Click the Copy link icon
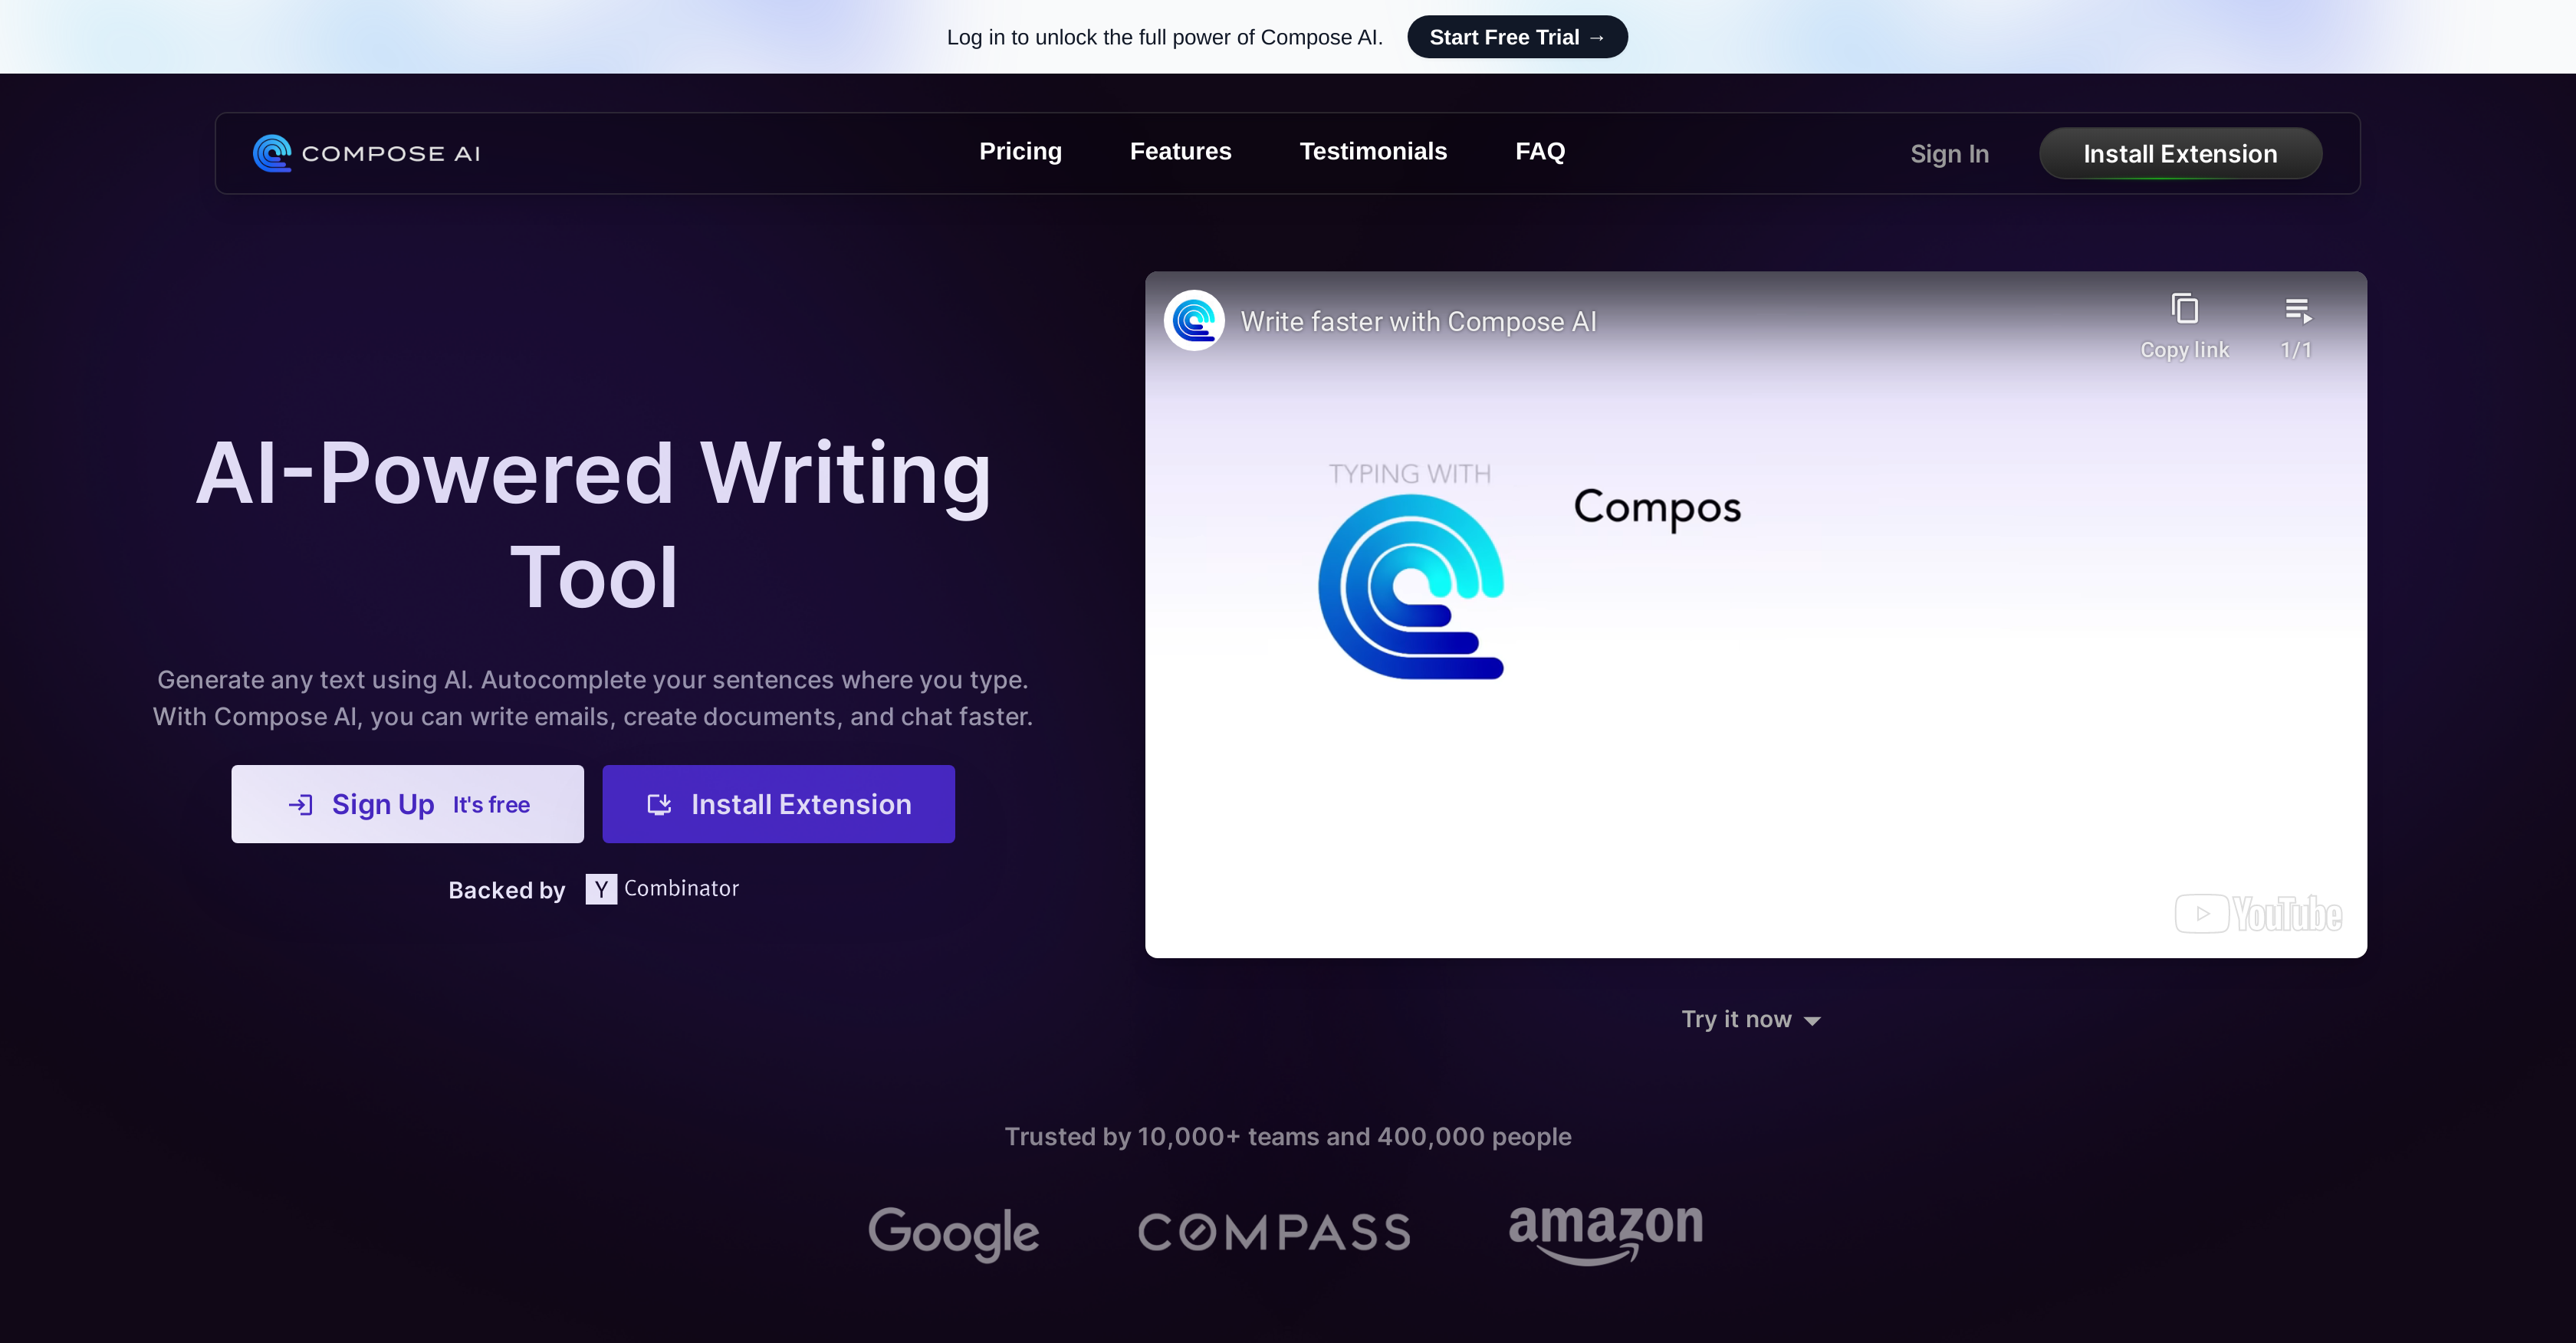The image size is (2576, 1343). point(2186,310)
